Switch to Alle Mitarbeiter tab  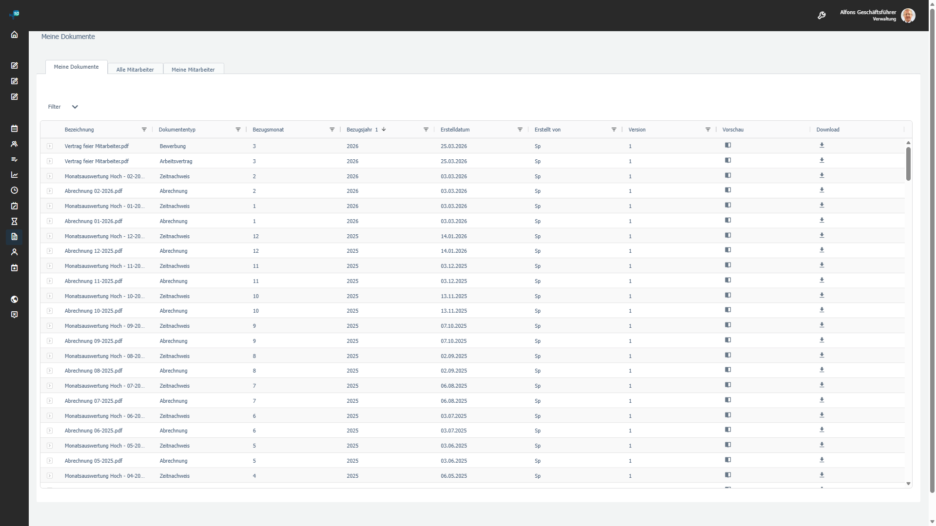135,70
